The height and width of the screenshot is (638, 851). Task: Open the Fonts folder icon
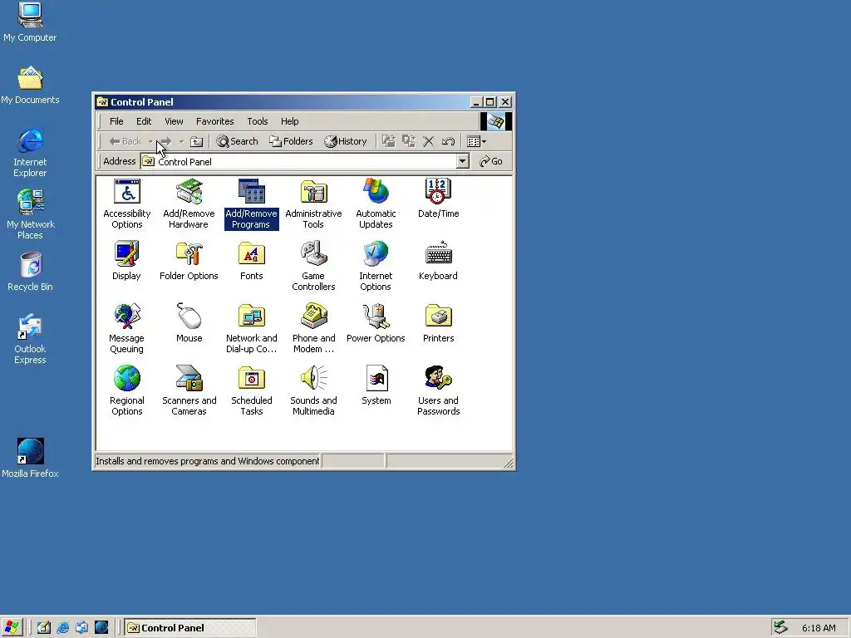coord(251,262)
